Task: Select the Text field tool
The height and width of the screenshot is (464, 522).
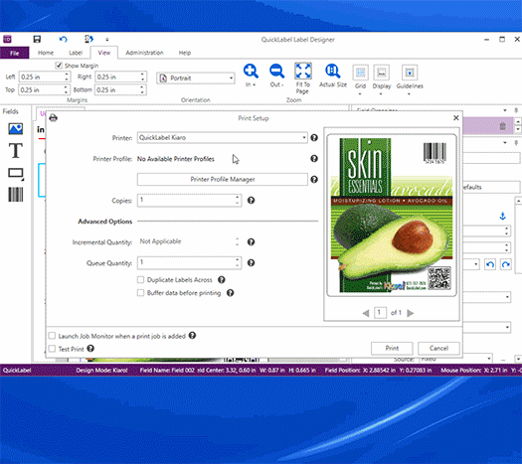Action: coord(16,151)
